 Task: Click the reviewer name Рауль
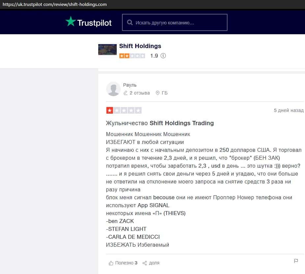(130, 85)
